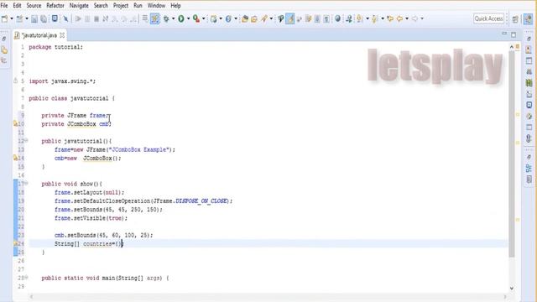Click the warning marker on line 10

(15, 123)
